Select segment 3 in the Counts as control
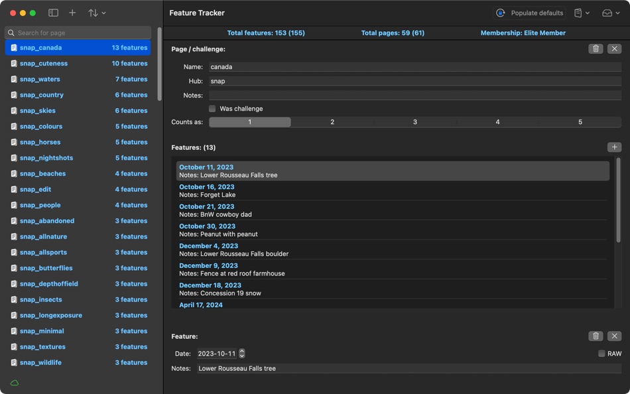Screen dimensions: 630x394 pos(414,121)
